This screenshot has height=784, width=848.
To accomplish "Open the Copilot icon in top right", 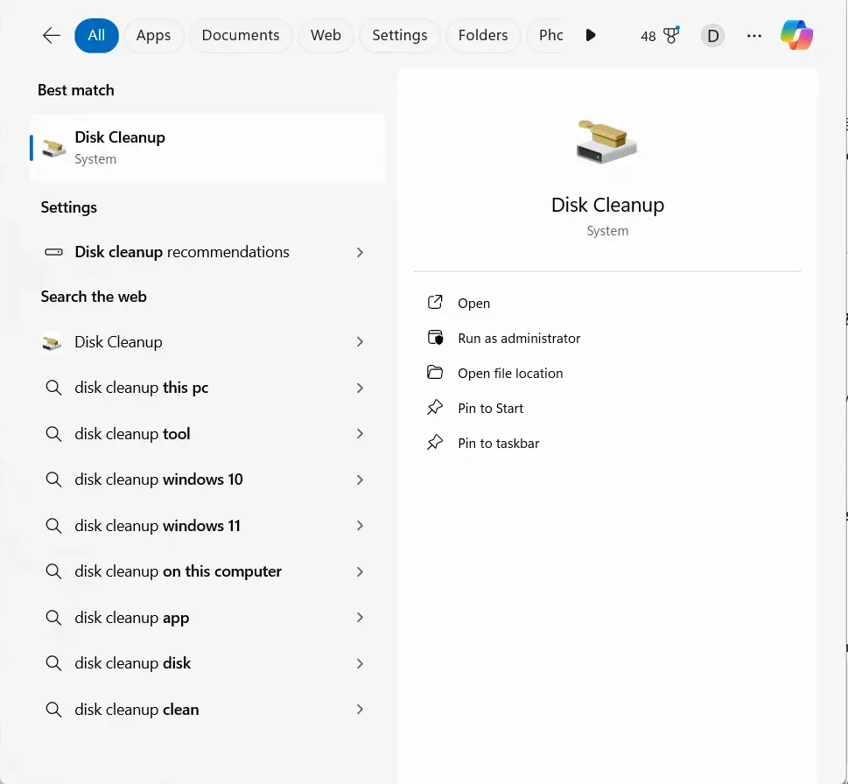I will point(796,35).
